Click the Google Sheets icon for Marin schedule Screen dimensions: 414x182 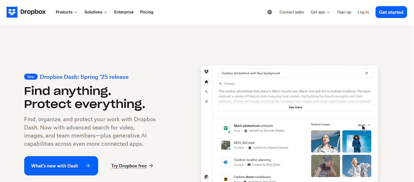tap(226, 128)
